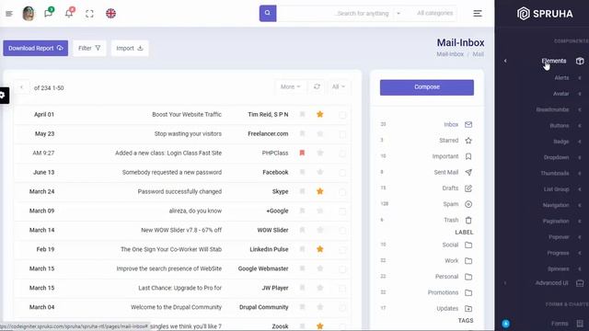
Task: Open mail from Google Webmaster
Action: [x=263, y=268]
